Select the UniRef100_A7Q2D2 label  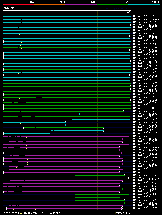tap(145, 155)
